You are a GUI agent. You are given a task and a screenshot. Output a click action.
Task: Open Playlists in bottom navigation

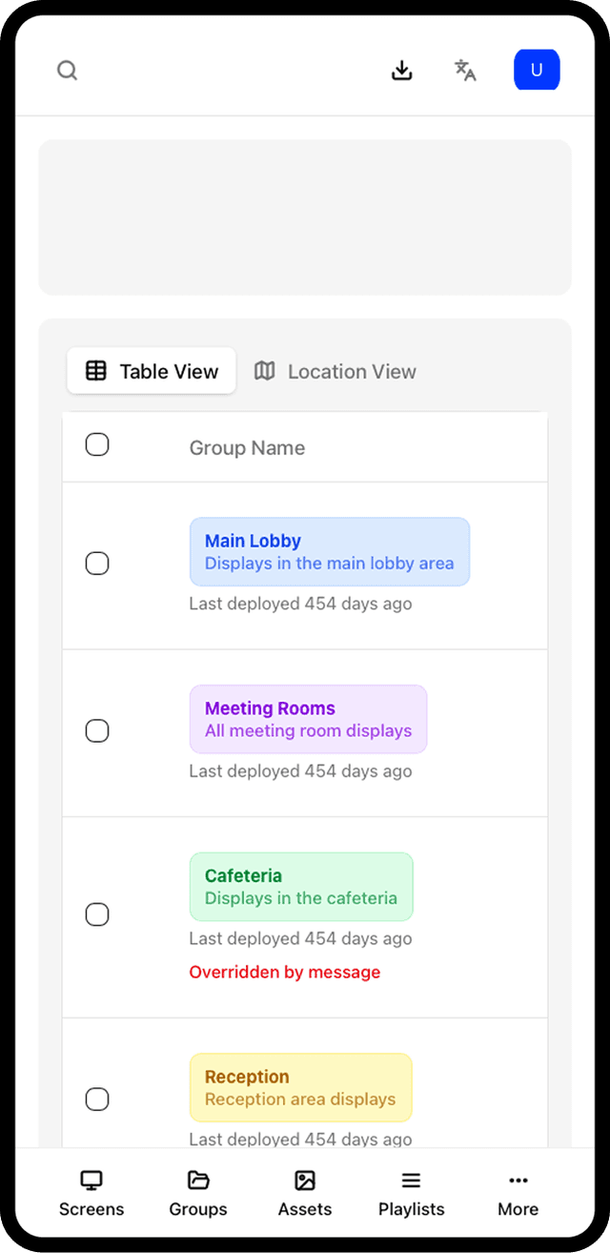(x=411, y=1193)
